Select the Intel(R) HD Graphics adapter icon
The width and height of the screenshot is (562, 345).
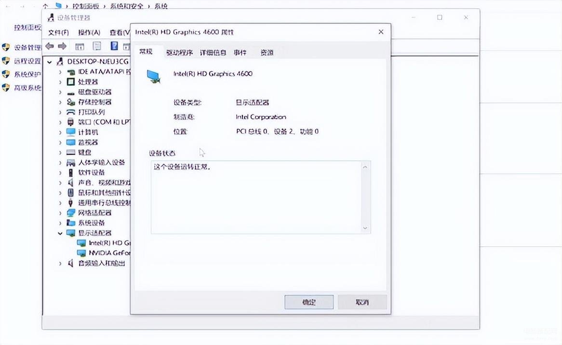81,243
